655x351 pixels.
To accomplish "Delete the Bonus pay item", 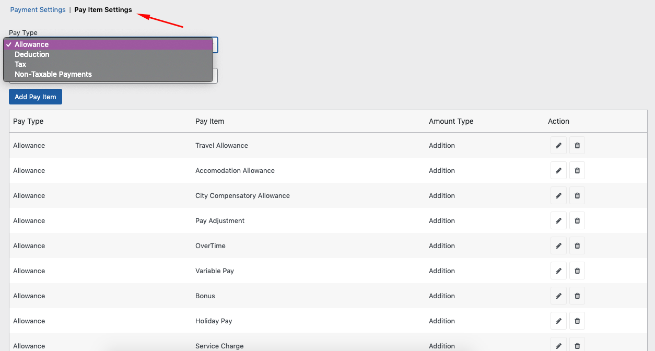I will click(577, 296).
